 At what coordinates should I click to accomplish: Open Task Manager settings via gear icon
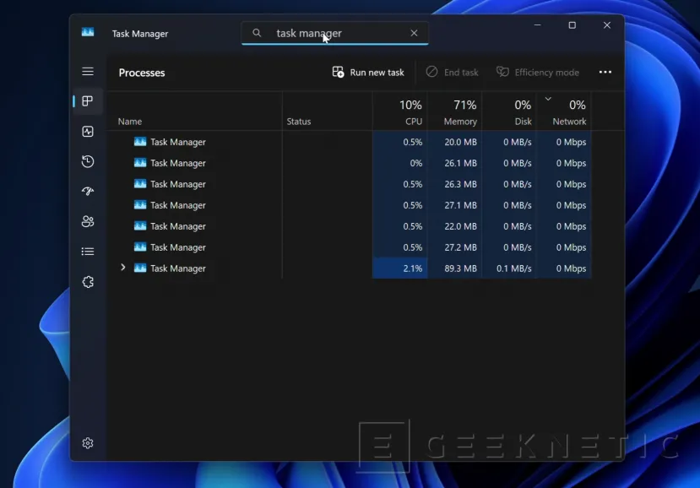click(x=88, y=442)
